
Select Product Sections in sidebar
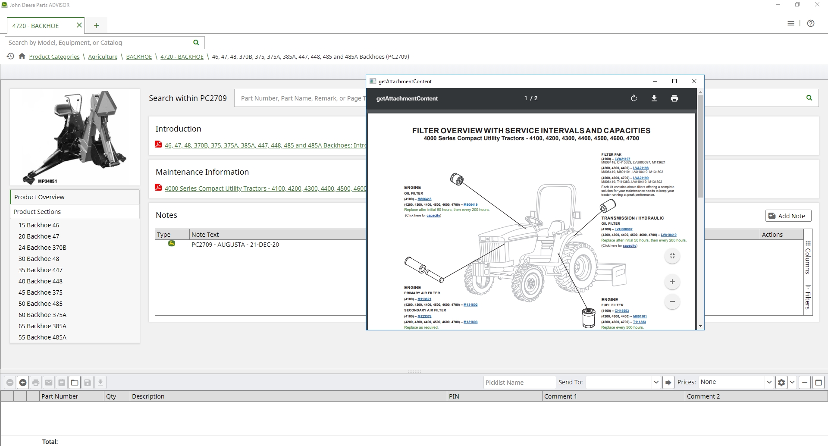75,212
